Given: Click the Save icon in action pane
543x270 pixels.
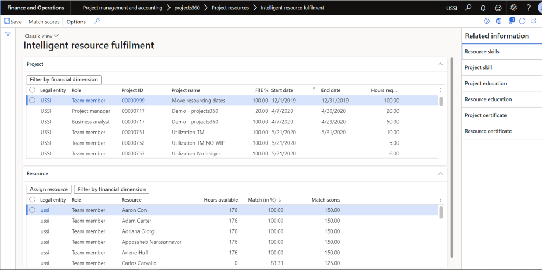Looking at the screenshot, I should point(7,22).
